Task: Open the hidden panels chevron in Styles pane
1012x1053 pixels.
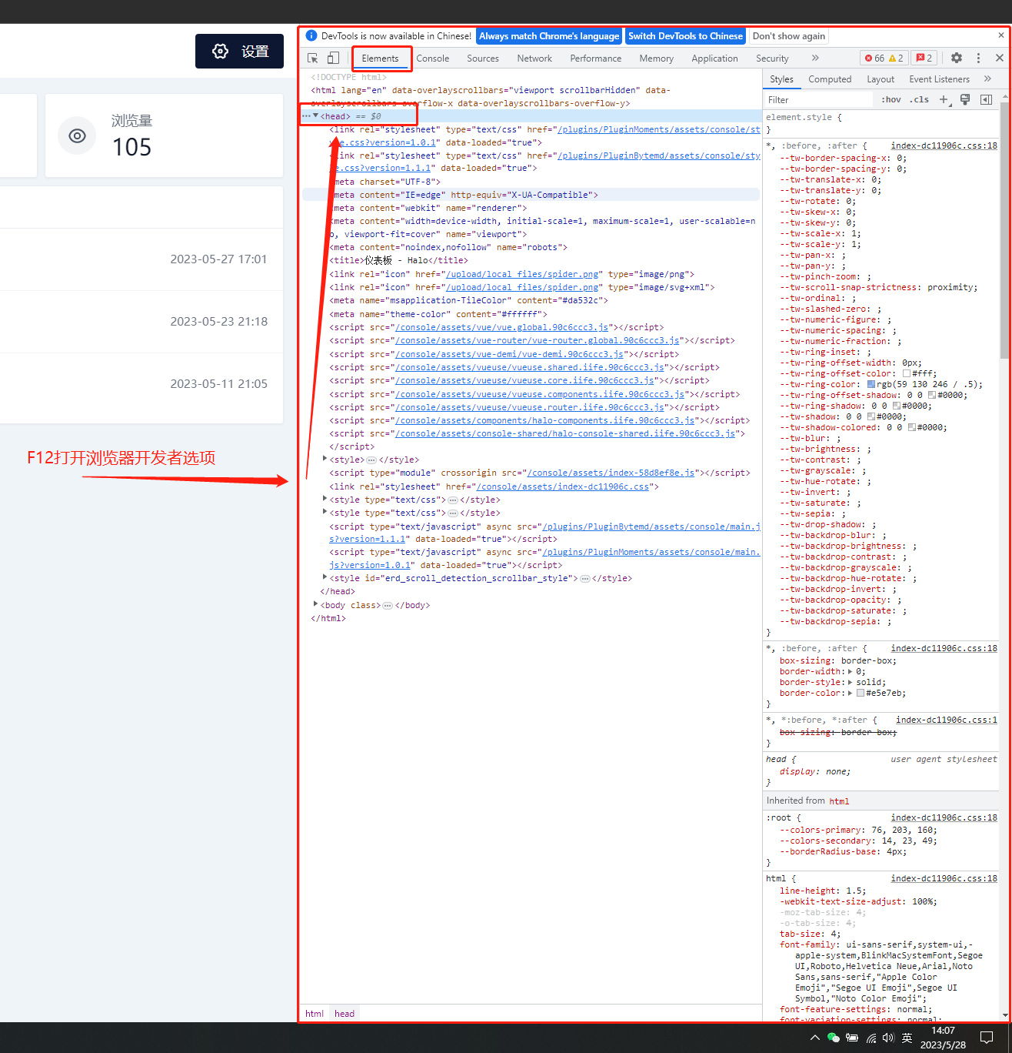Action: click(x=988, y=79)
